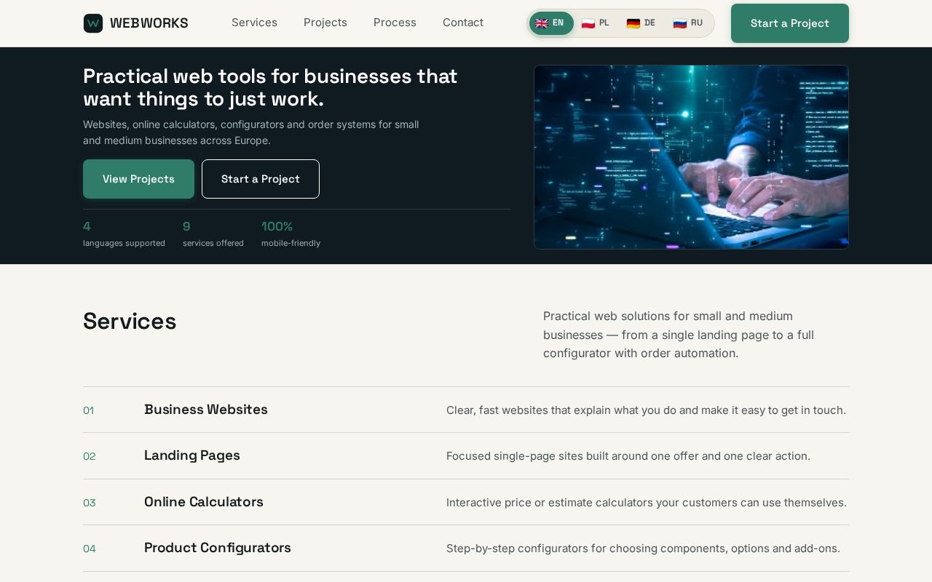Open the Projects nav item
The height and width of the screenshot is (582, 932).
(325, 23)
